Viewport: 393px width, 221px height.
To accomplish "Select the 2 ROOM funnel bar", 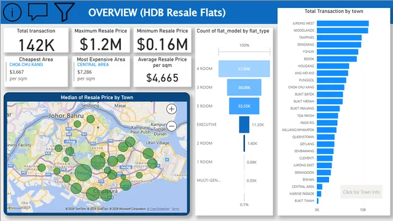I will (244, 143).
